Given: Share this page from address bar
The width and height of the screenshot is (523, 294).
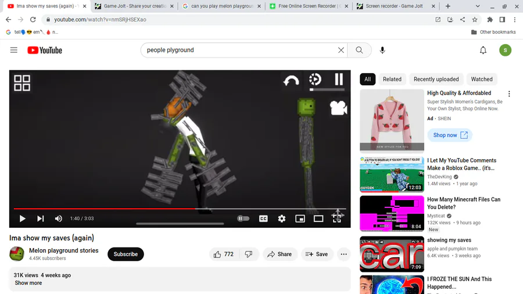Looking at the screenshot, I should click(463, 19).
